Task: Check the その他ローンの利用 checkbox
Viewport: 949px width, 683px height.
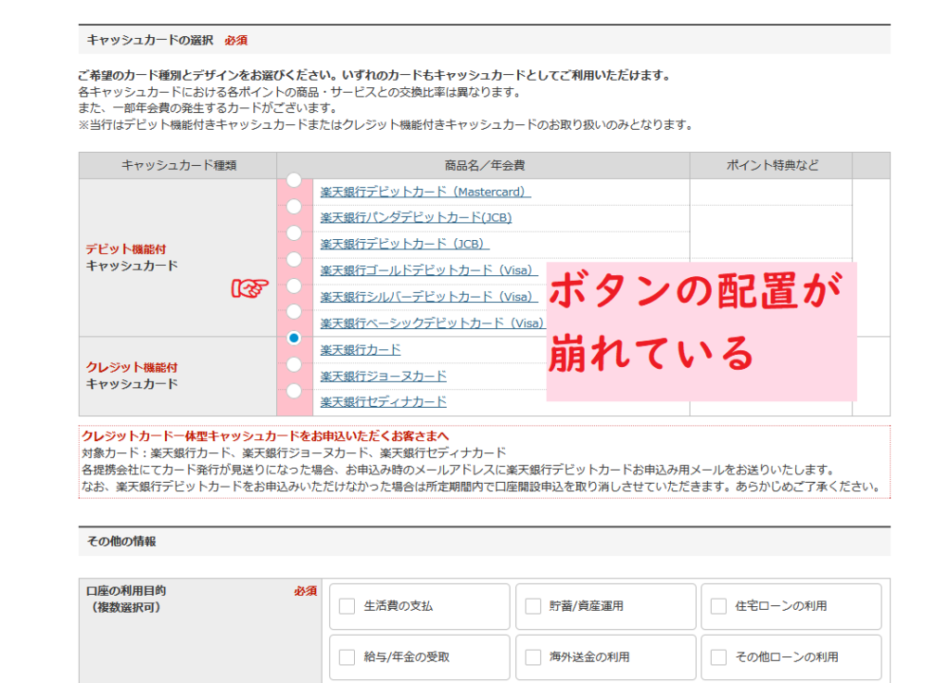Action: (x=718, y=658)
